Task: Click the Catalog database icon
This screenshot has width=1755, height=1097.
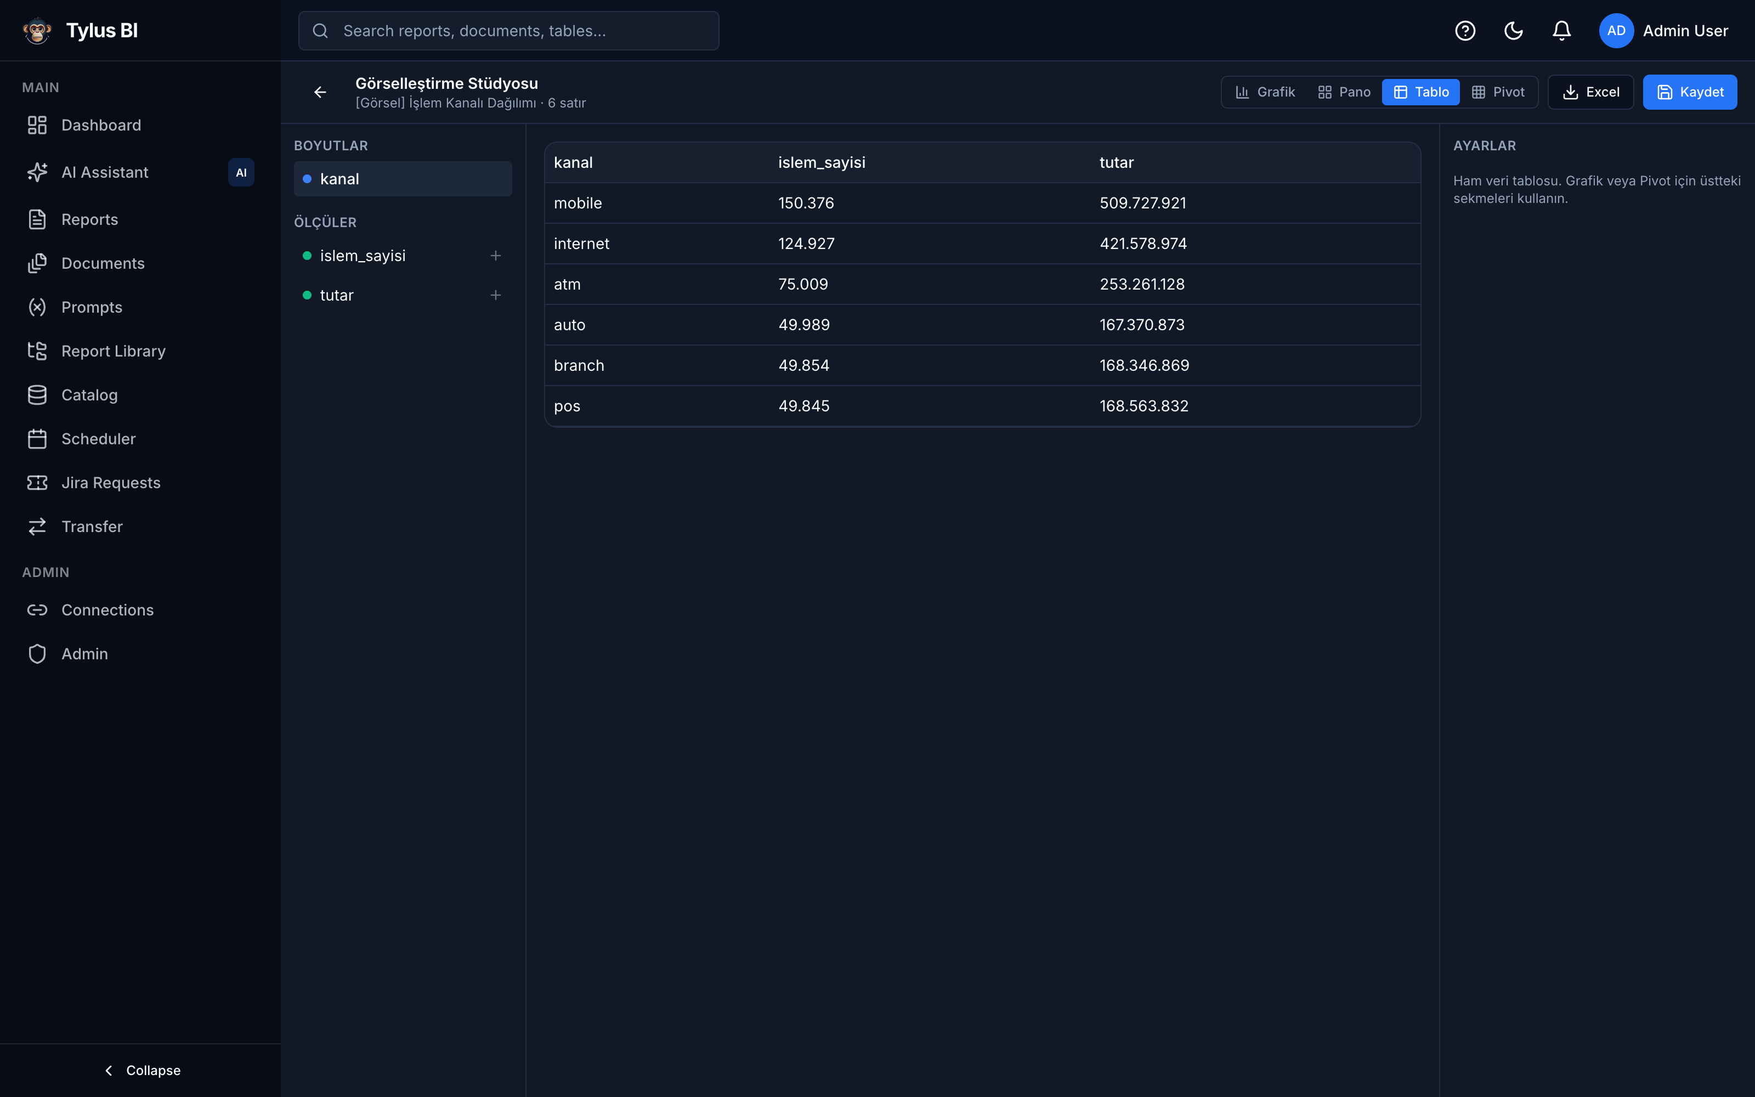Action: pos(37,395)
